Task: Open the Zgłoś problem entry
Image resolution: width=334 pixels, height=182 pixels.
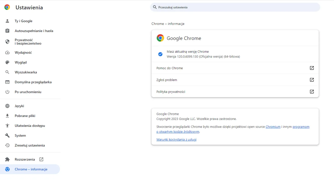Action: pos(167,80)
